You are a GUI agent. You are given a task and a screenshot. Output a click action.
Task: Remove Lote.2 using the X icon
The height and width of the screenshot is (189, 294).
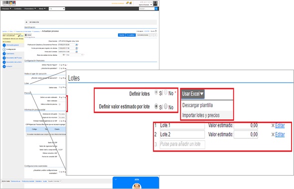tap(273, 135)
